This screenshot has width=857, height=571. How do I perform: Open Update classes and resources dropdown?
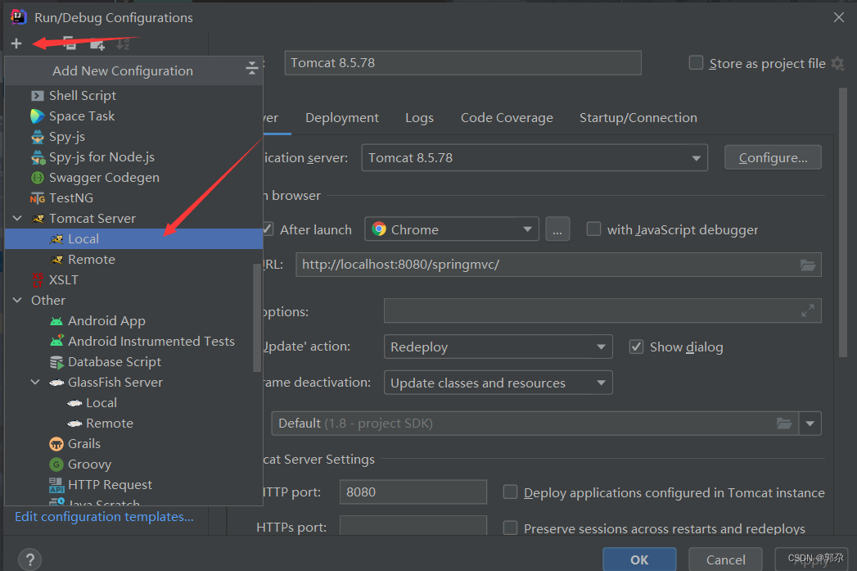[x=498, y=383]
